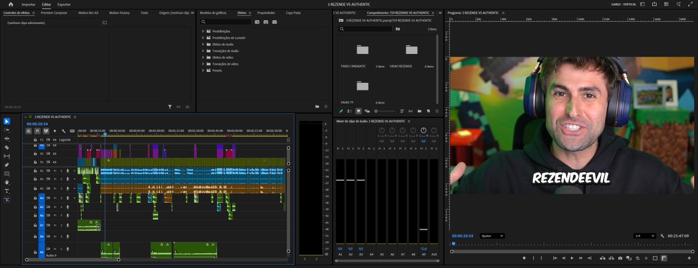
Task: Toggle linked selection in timeline
Action: (46, 131)
